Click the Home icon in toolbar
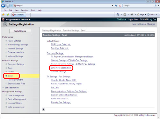160x119 pixels. tap(118, 14)
